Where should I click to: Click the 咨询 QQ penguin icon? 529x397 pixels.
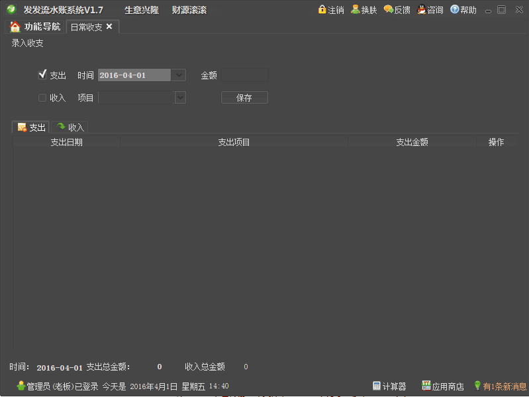click(422, 10)
